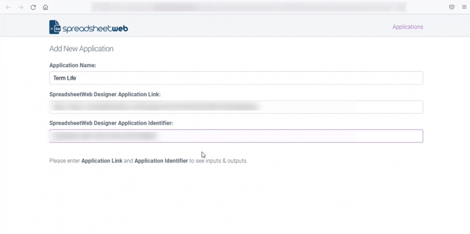Image resolution: width=470 pixels, height=234 pixels.
Task: Go to the browser home page icon
Action: click(46, 7)
